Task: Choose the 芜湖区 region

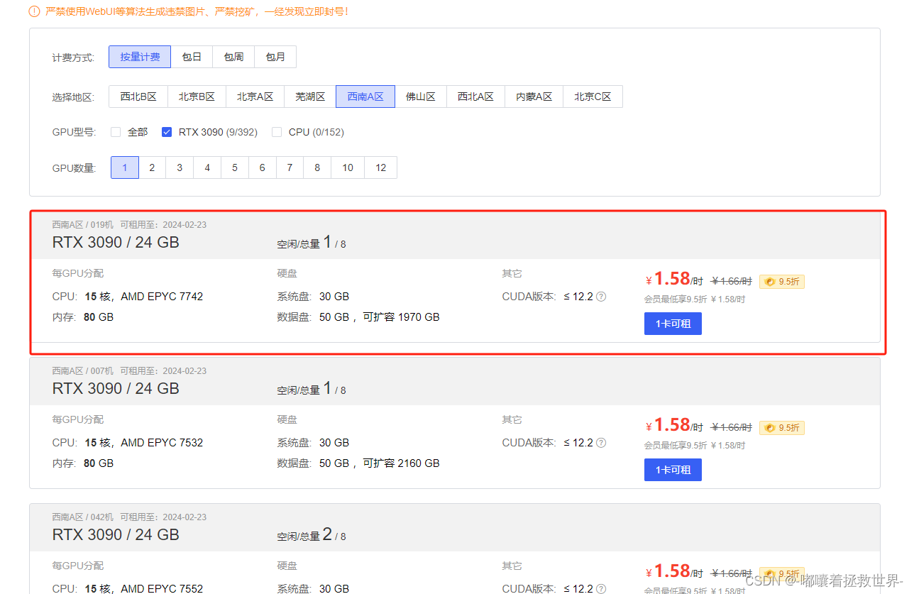Action: tap(310, 97)
